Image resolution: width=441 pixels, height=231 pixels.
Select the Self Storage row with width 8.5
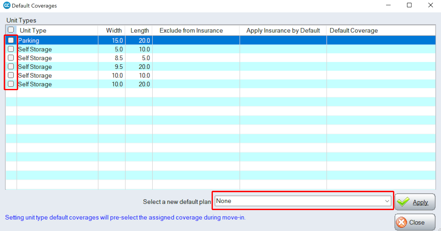tap(220, 58)
